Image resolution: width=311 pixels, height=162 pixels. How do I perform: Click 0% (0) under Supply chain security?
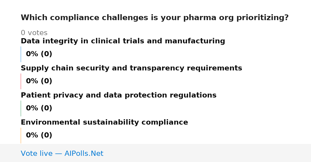(x=39, y=81)
